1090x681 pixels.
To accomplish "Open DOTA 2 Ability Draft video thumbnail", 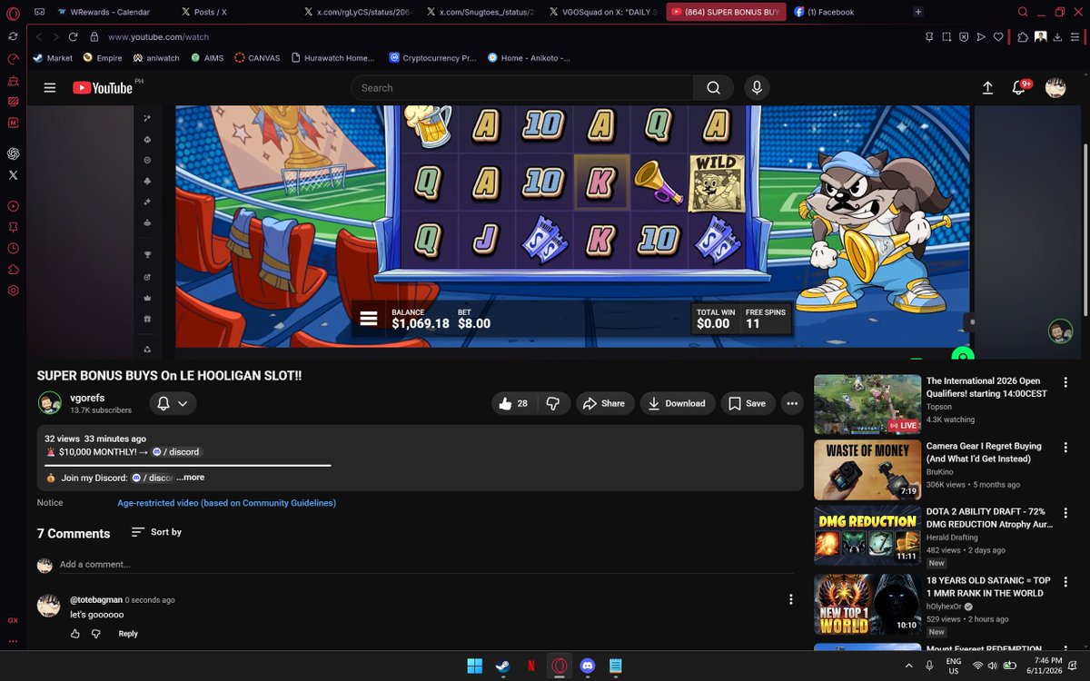I will pyautogui.click(x=867, y=535).
